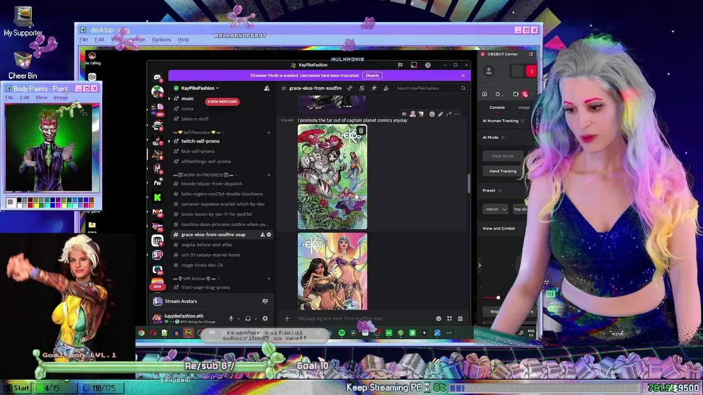Open gift icon in message bar
The height and width of the screenshot is (395, 703).
[460, 318]
